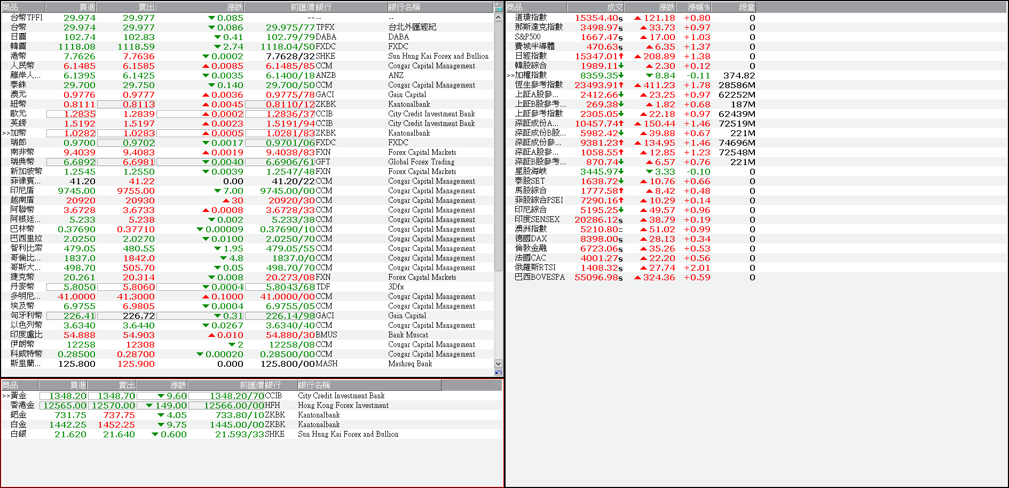Select the 英鎊 currency row

coord(247,123)
